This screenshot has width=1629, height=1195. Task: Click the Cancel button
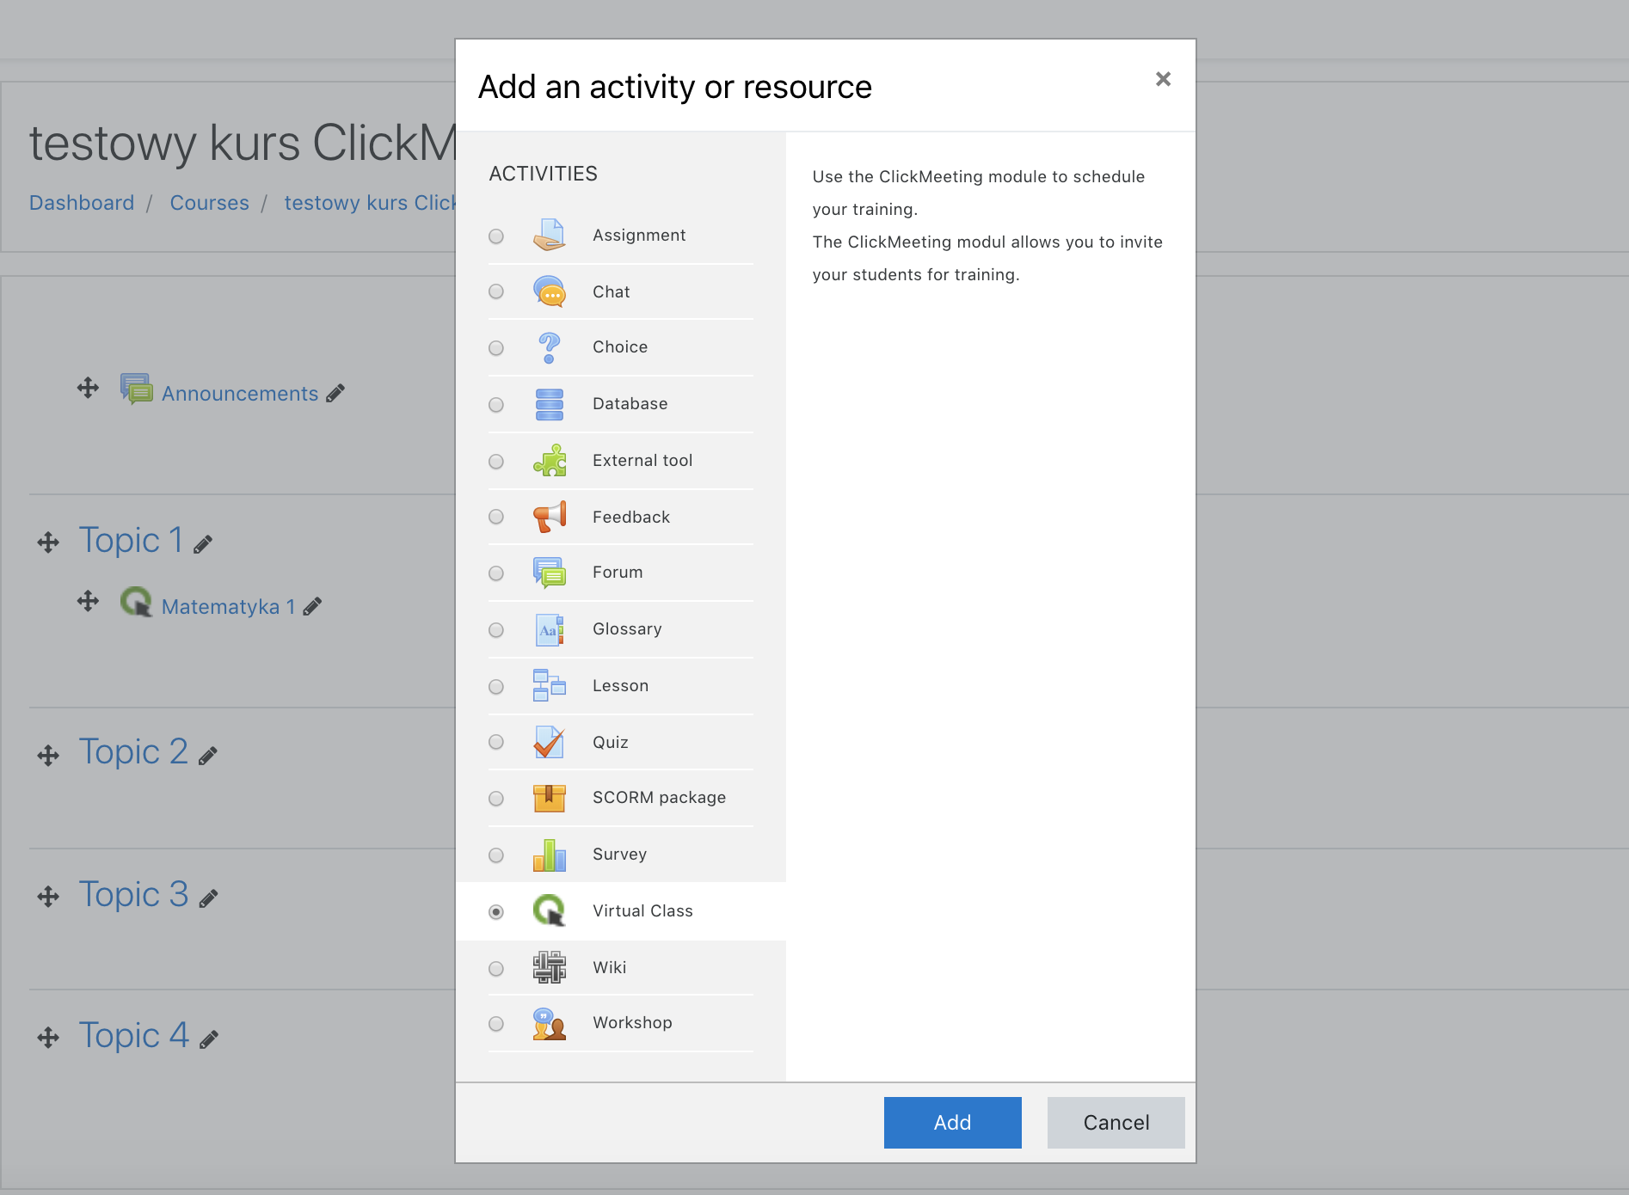point(1116,1123)
